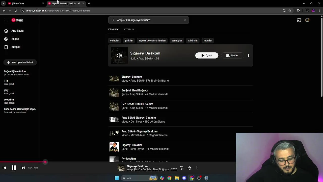Screen dimensions: 323x182
Task: Reload the current page
Action: pyautogui.click(x=16, y=11)
